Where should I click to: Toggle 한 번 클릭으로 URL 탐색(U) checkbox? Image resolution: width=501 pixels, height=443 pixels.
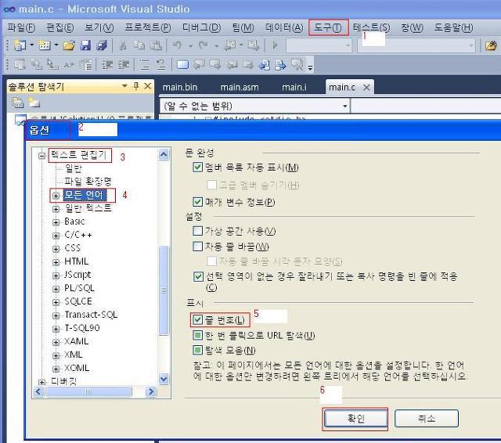198,335
